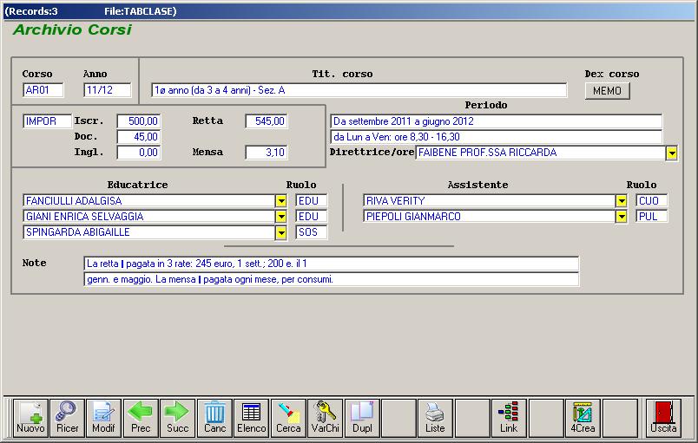Click first Note line 'La retta'

click(x=331, y=264)
